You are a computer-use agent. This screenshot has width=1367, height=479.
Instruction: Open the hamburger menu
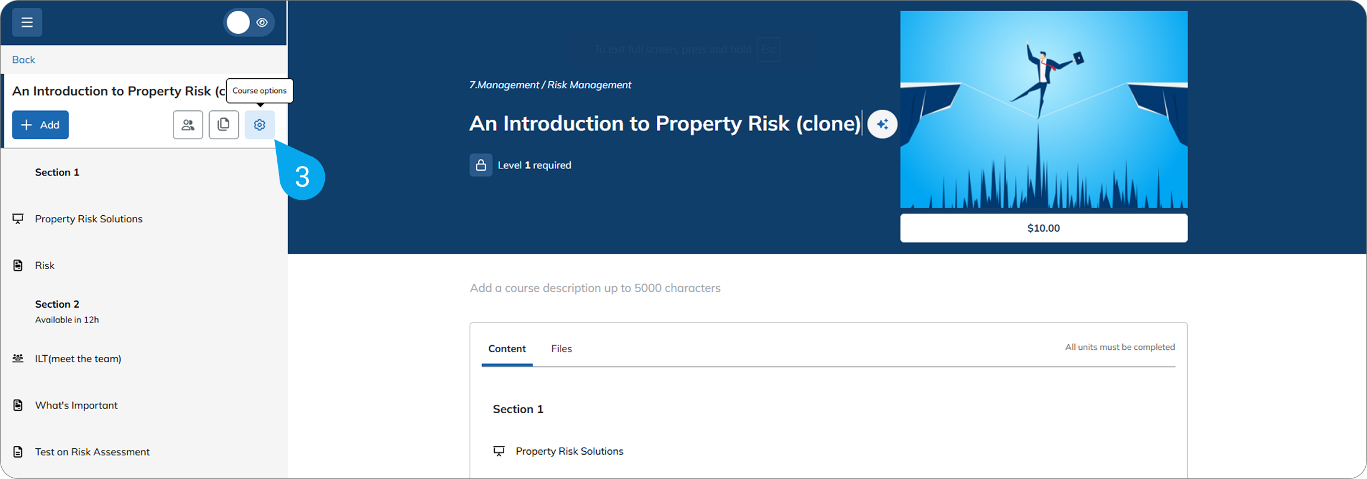pos(27,23)
